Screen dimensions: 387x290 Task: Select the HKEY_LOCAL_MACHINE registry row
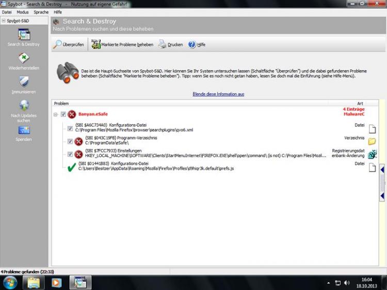click(205, 156)
